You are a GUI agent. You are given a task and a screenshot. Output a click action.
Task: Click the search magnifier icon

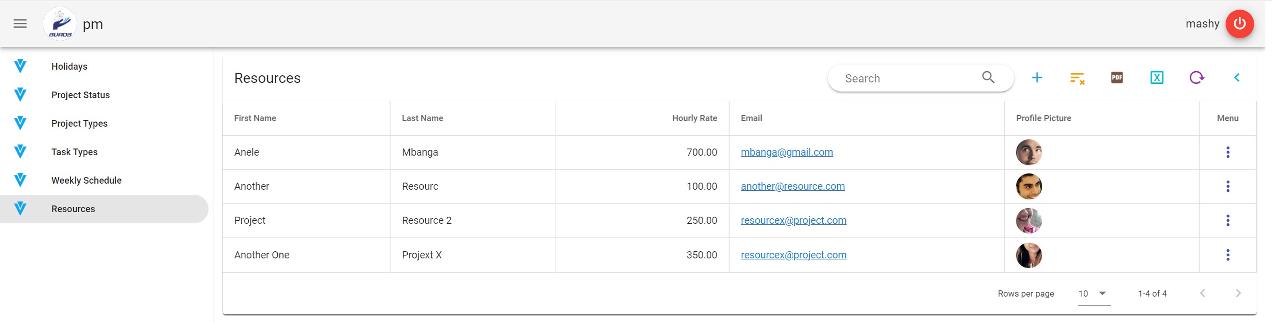pos(988,77)
